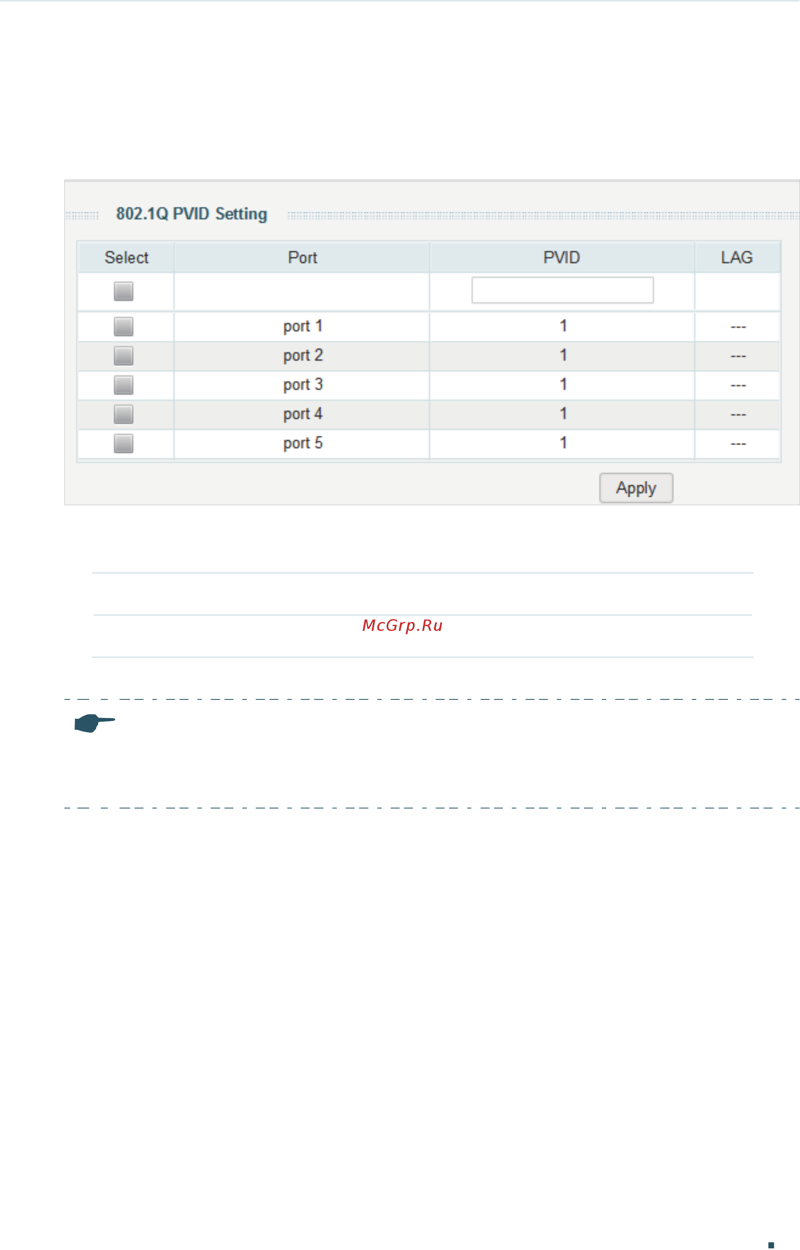This screenshot has width=800, height=1250.
Task: Click the Apply button
Action: (636, 487)
